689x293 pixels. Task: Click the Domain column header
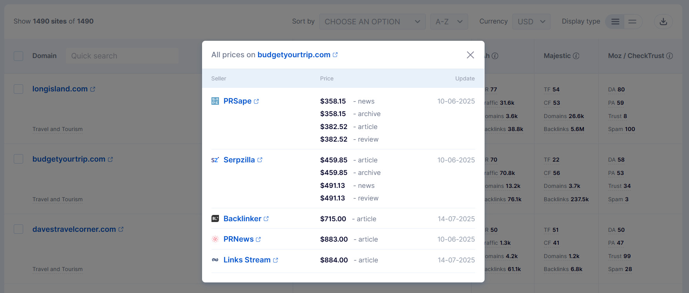44,56
